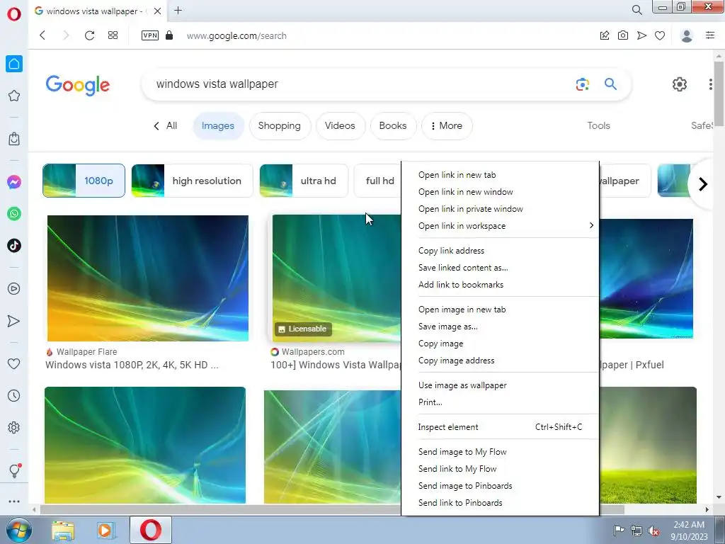Switch to the Shopping tab

(279, 126)
